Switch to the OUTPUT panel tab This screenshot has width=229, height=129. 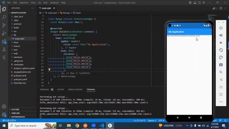coord(60,90)
